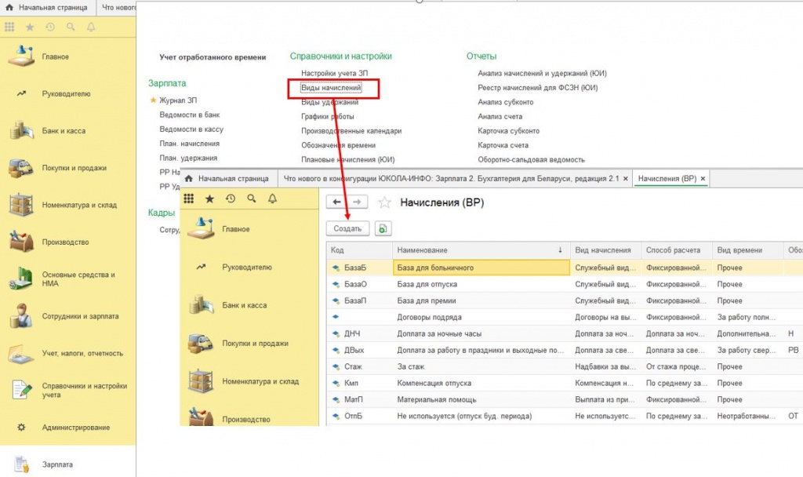Open Учет, налоги, отчетность sidebar section
803x477 pixels.
pos(21,353)
